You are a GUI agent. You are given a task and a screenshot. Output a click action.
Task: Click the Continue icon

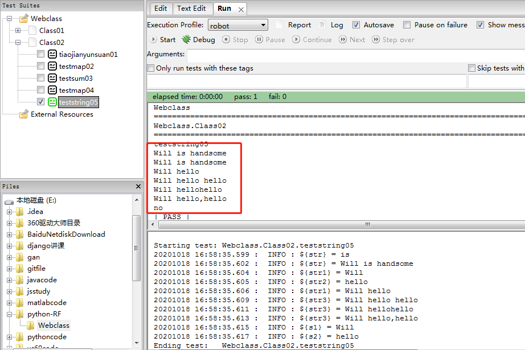pyautogui.click(x=296, y=39)
